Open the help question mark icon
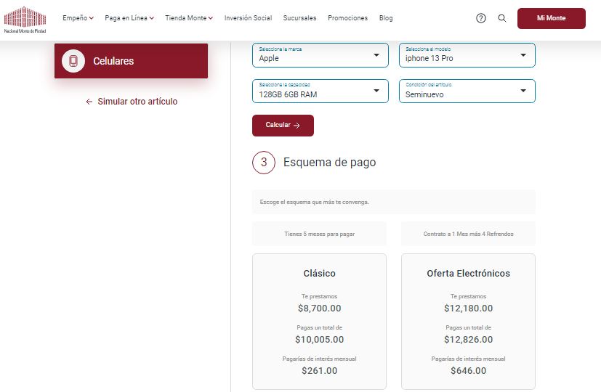 coord(480,18)
